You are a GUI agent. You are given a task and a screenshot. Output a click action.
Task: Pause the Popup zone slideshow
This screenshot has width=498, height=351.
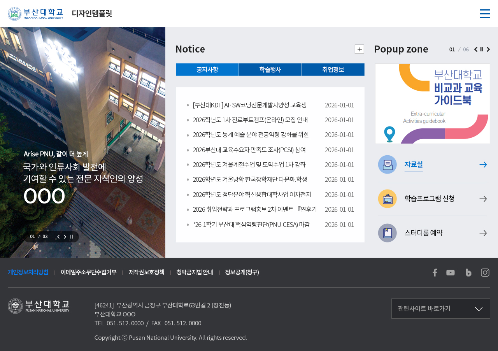(x=482, y=49)
